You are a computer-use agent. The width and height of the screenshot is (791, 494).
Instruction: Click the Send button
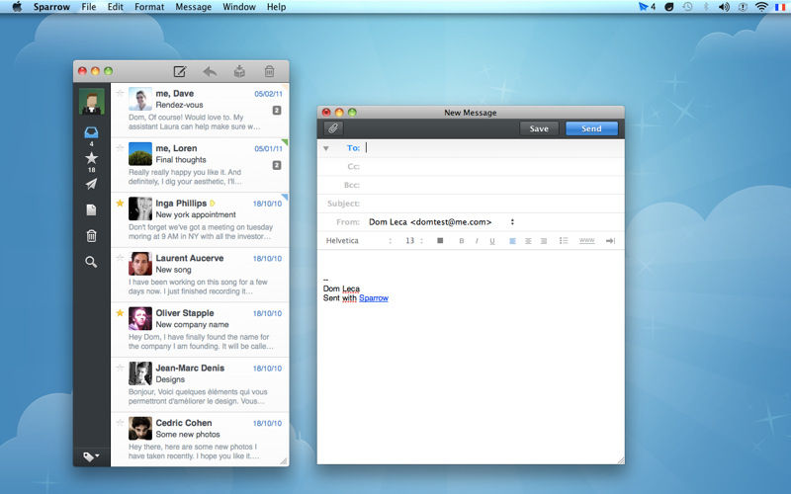(591, 128)
